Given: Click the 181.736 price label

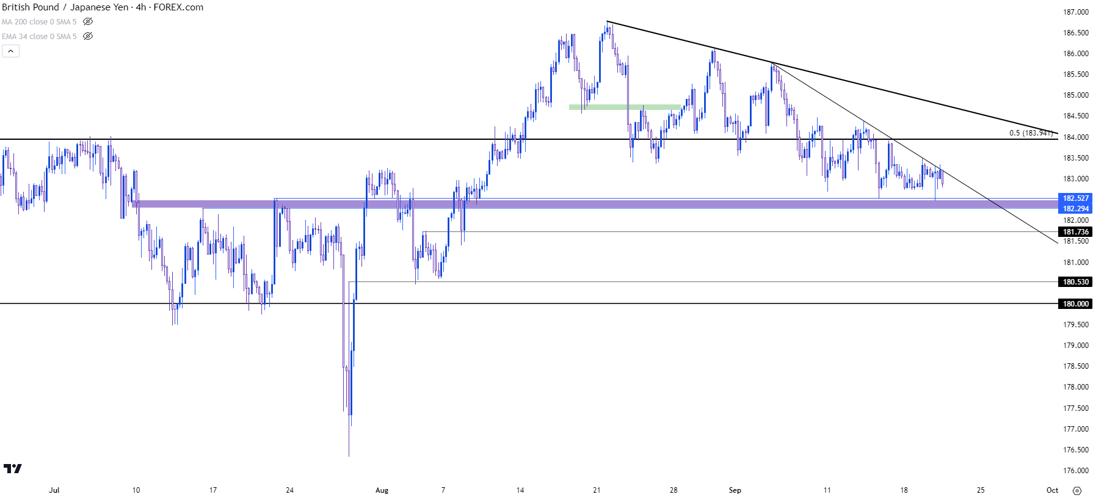Looking at the screenshot, I should tap(1075, 231).
